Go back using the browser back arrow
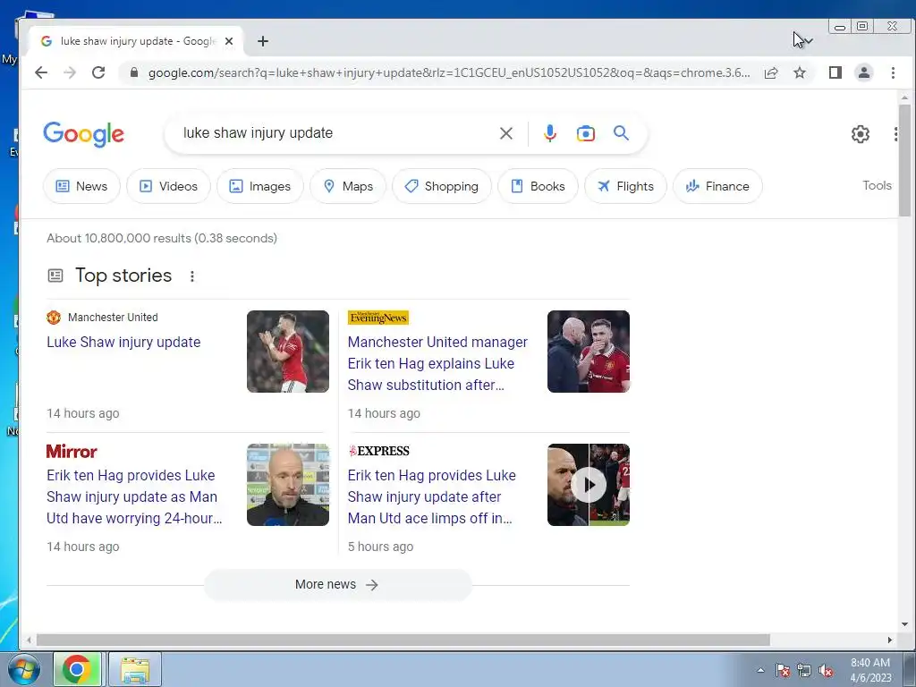916x687 pixels. 41,72
